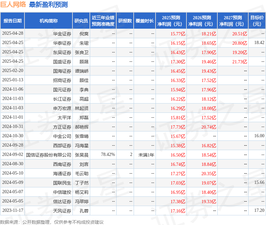Click the 最新盈利预测 heading
This screenshot has height=225, width=266.
48,4
